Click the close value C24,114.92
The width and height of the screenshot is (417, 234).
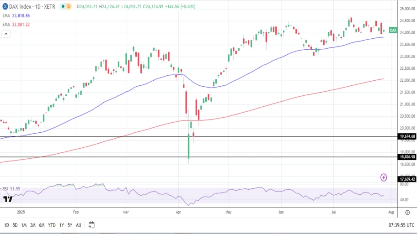[x=153, y=7]
